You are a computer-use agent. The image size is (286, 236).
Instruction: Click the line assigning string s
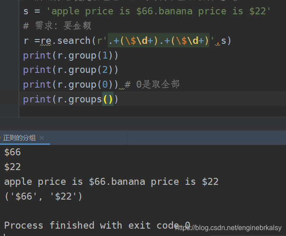coord(147,11)
